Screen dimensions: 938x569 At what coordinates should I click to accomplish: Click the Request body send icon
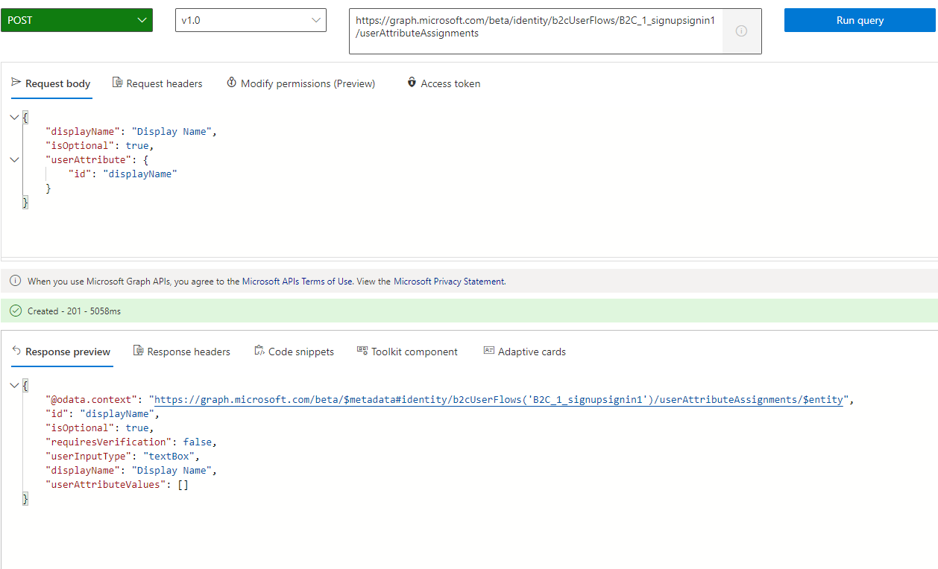[x=15, y=83]
